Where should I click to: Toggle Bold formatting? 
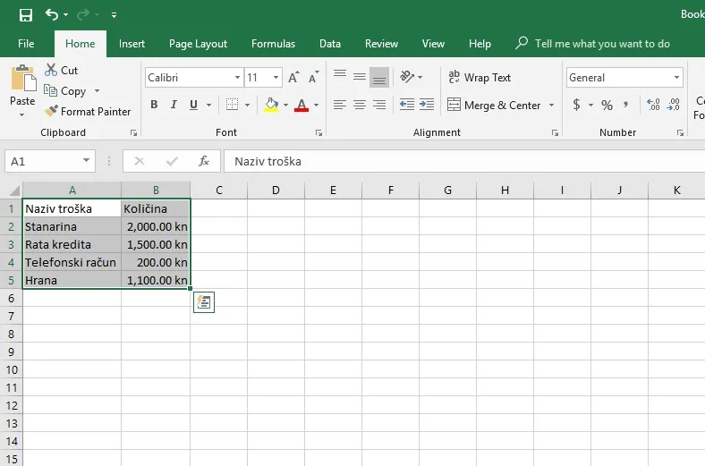tap(154, 105)
